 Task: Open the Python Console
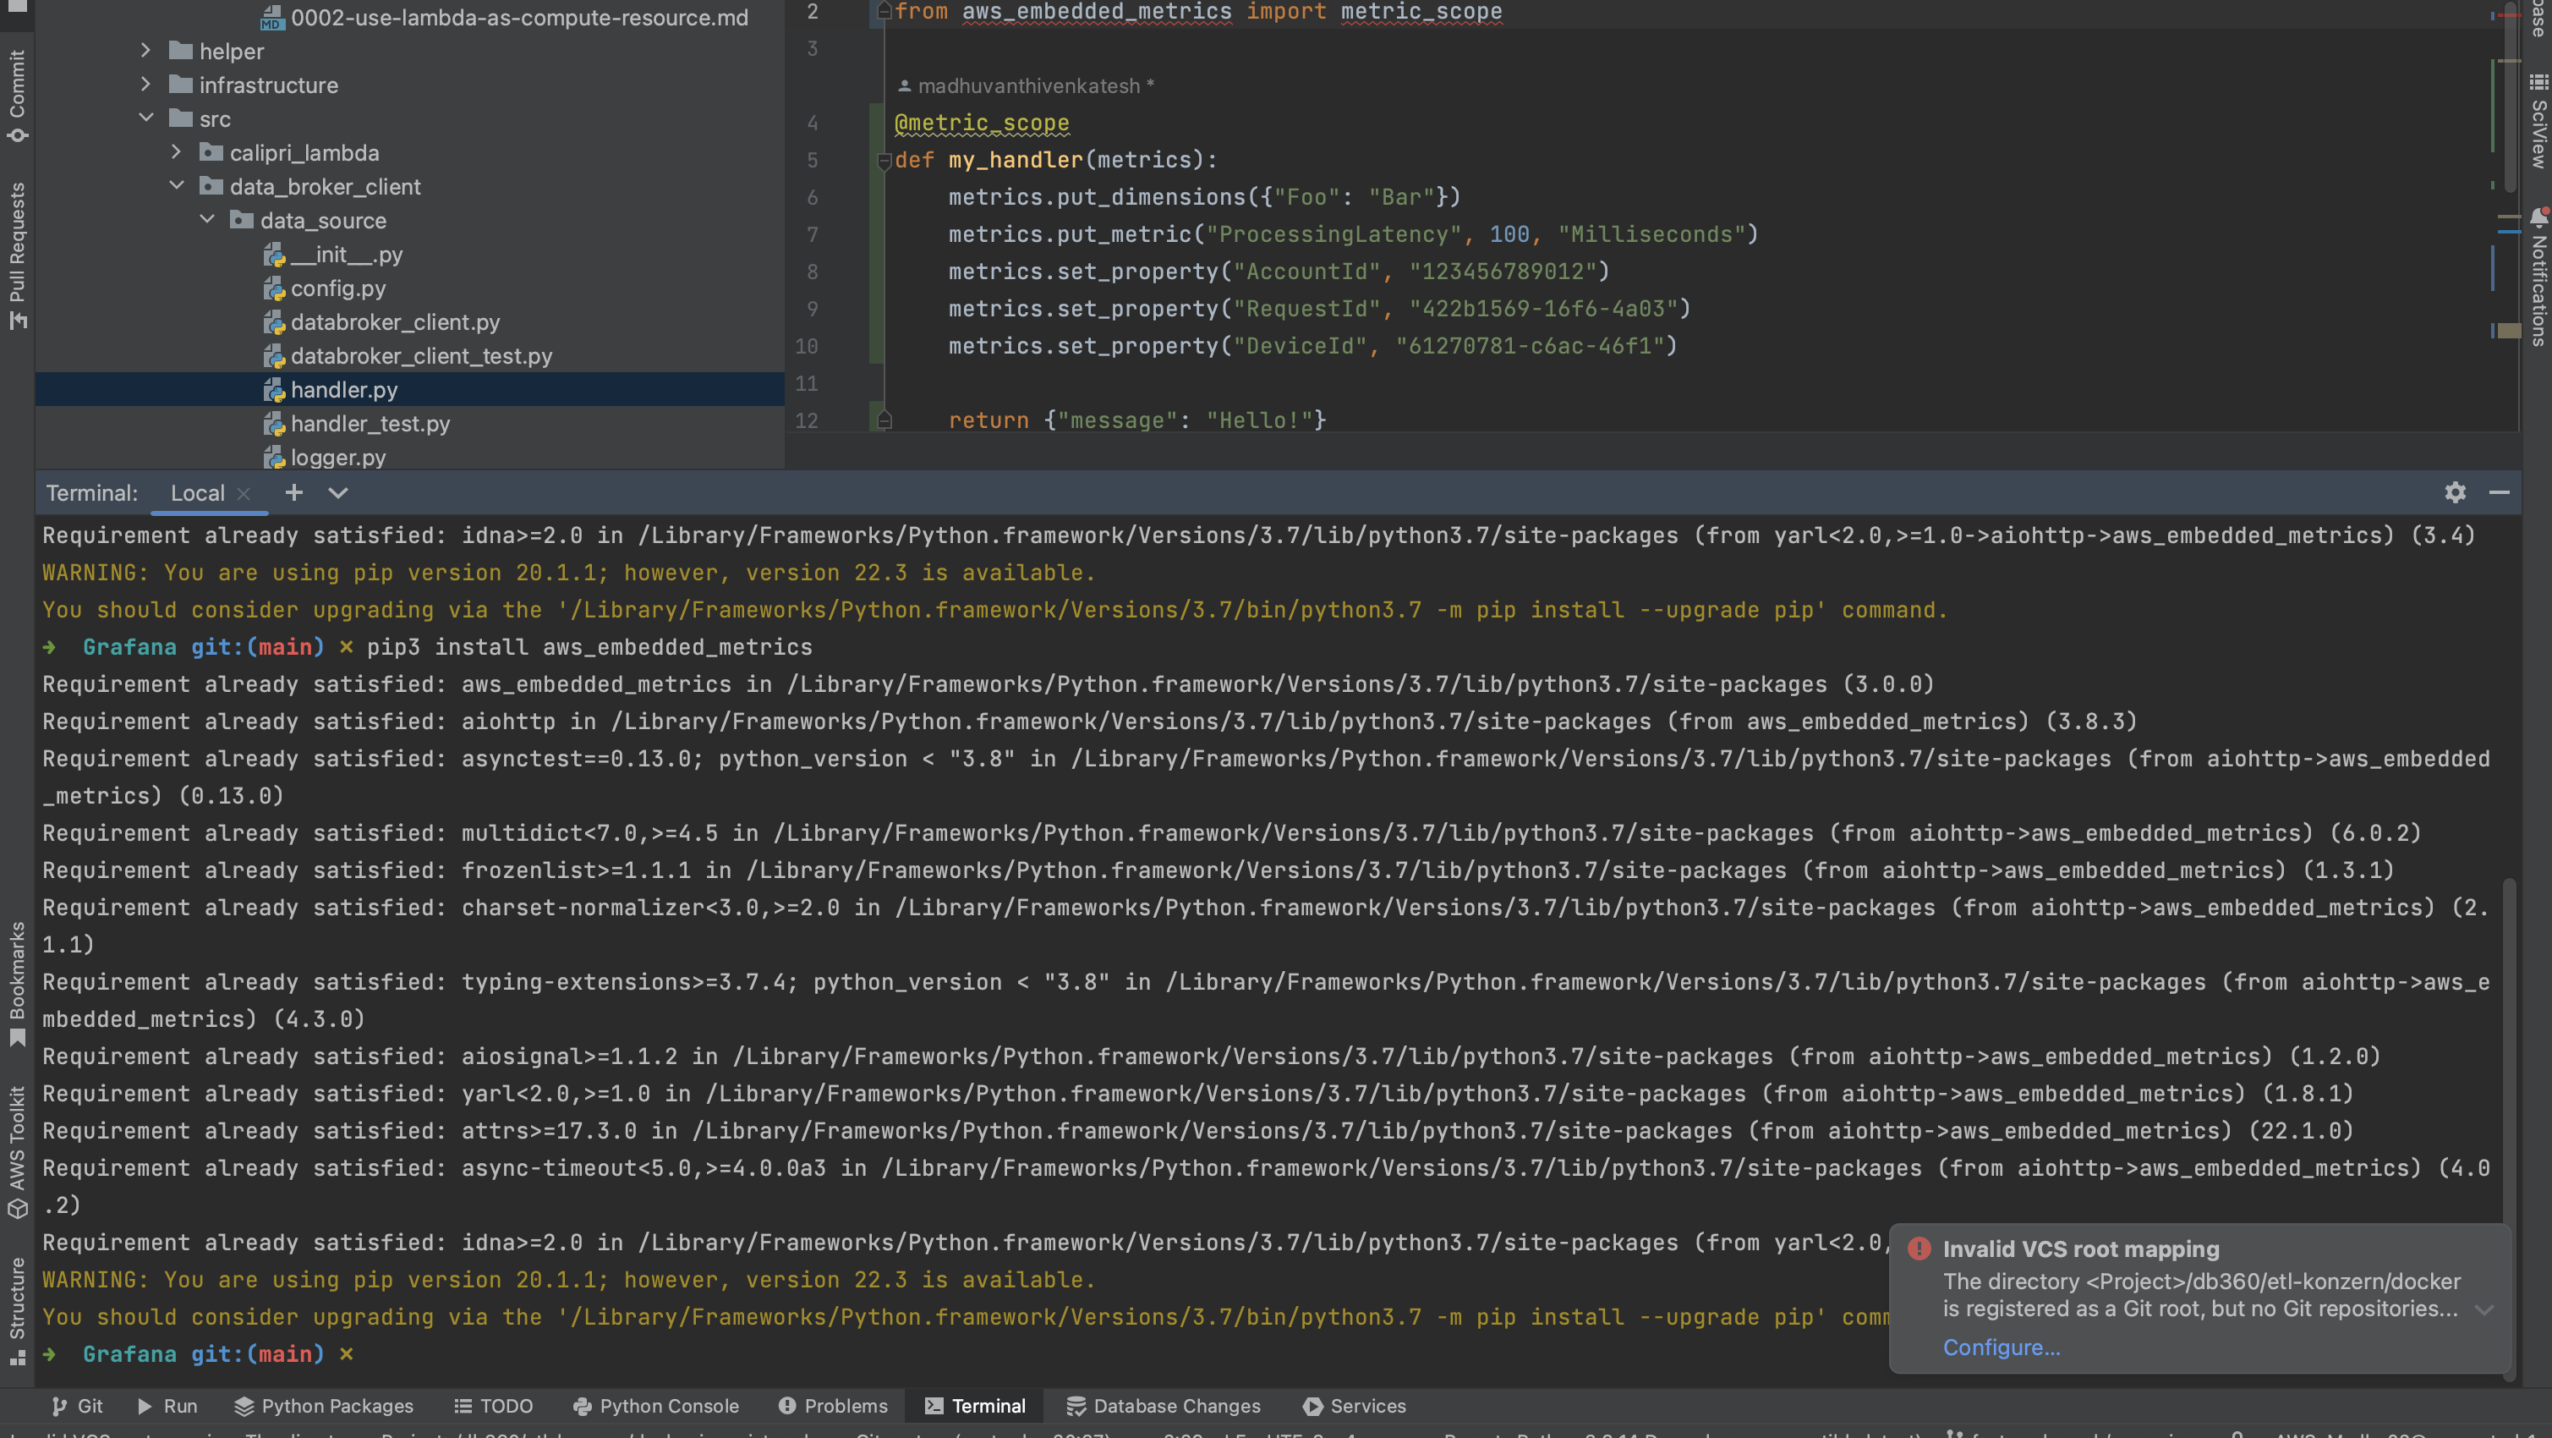click(656, 1405)
